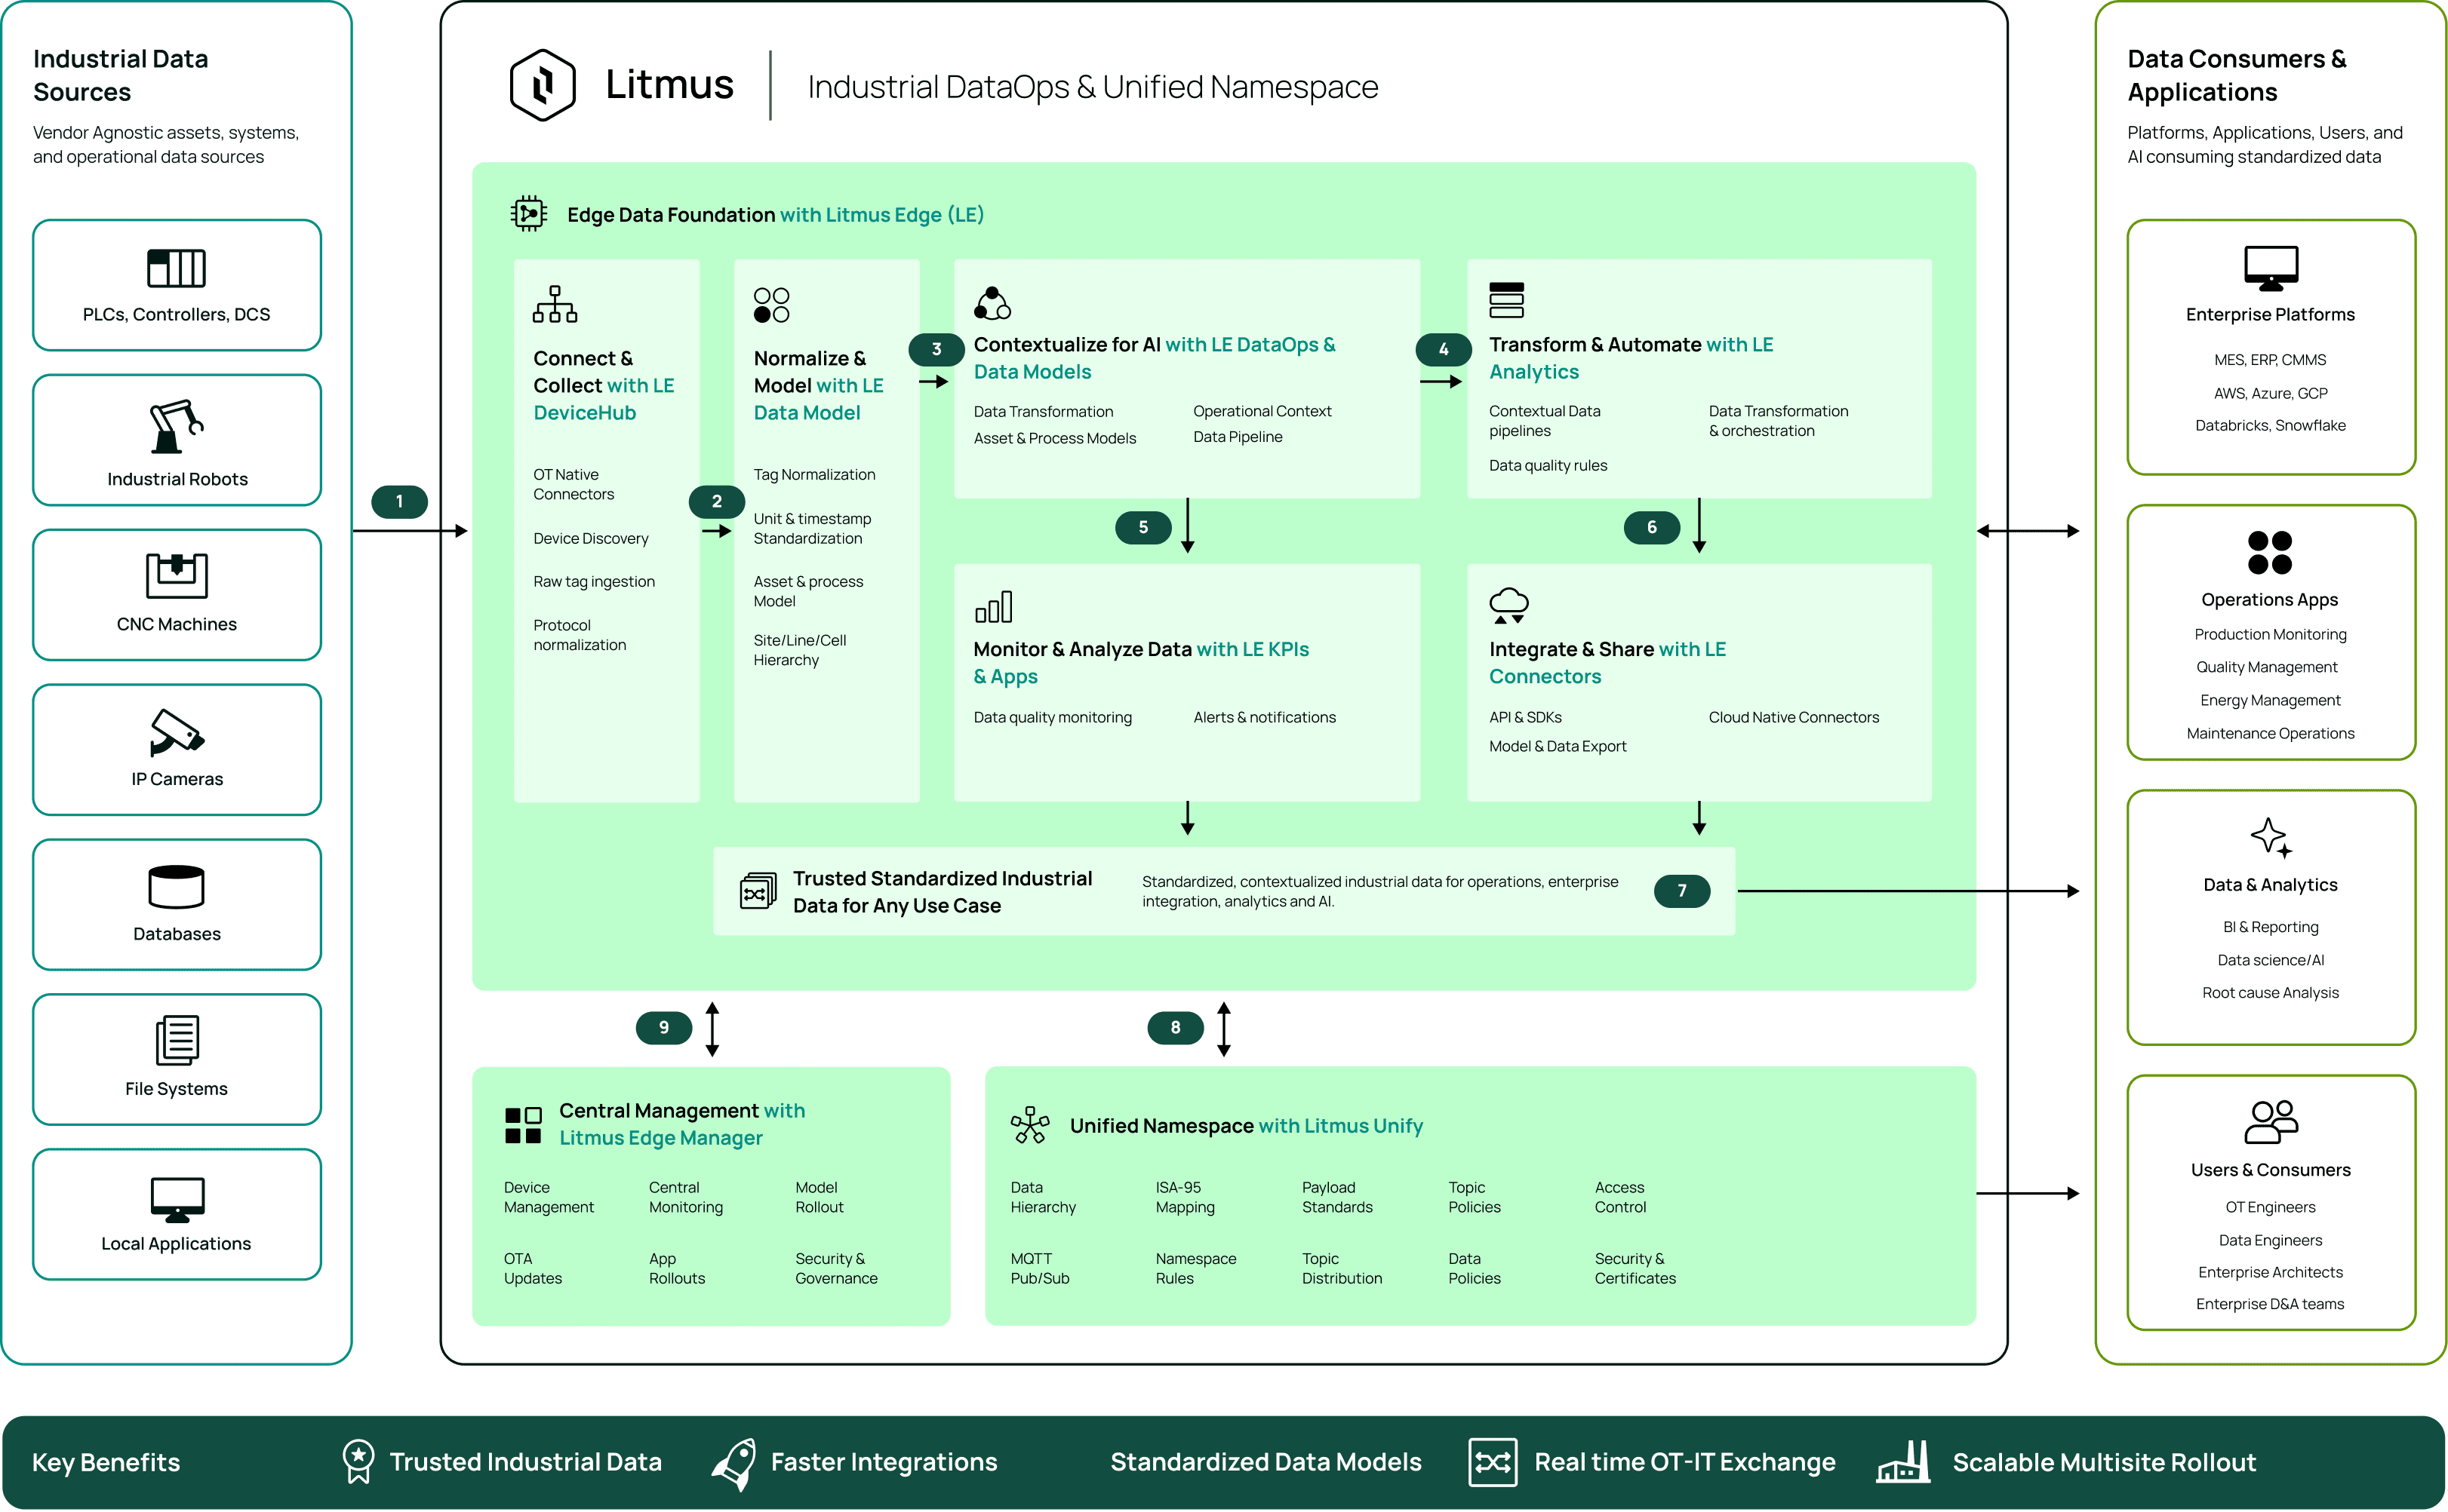Select the Model & Data Export text
This screenshot has height=1512, width=2448.
(x=1557, y=746)
